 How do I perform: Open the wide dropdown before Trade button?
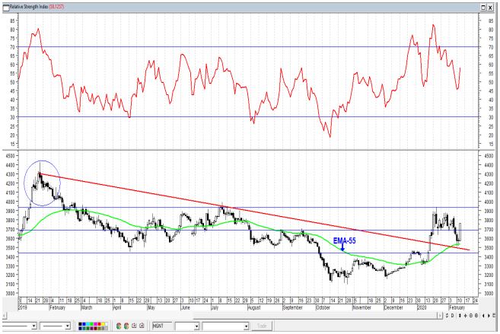coord(246,326)
